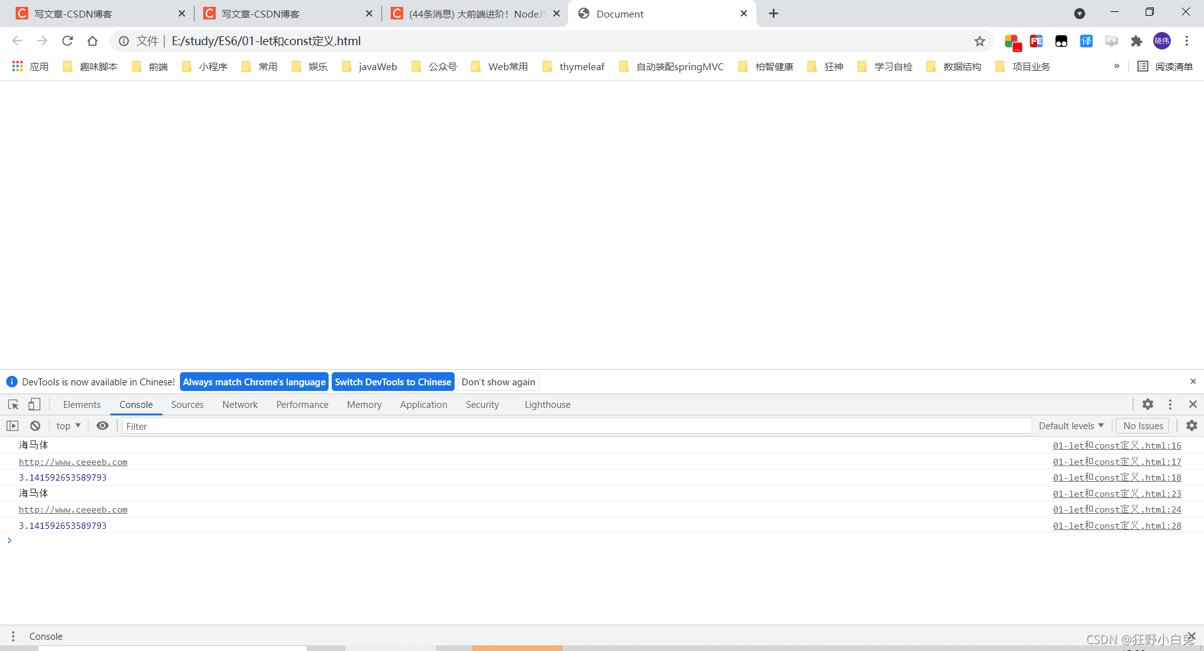
Task: Open console settings gear
Action: 1191,426
